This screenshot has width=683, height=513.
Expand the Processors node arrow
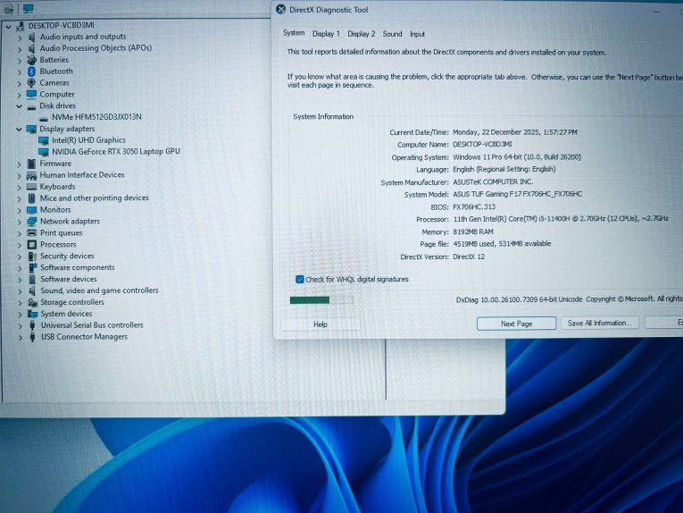[x=19, y=245]
